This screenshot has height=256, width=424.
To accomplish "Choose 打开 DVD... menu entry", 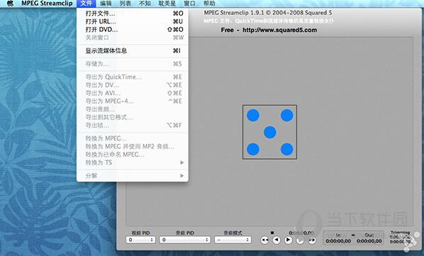I will (x=133, y=30).
